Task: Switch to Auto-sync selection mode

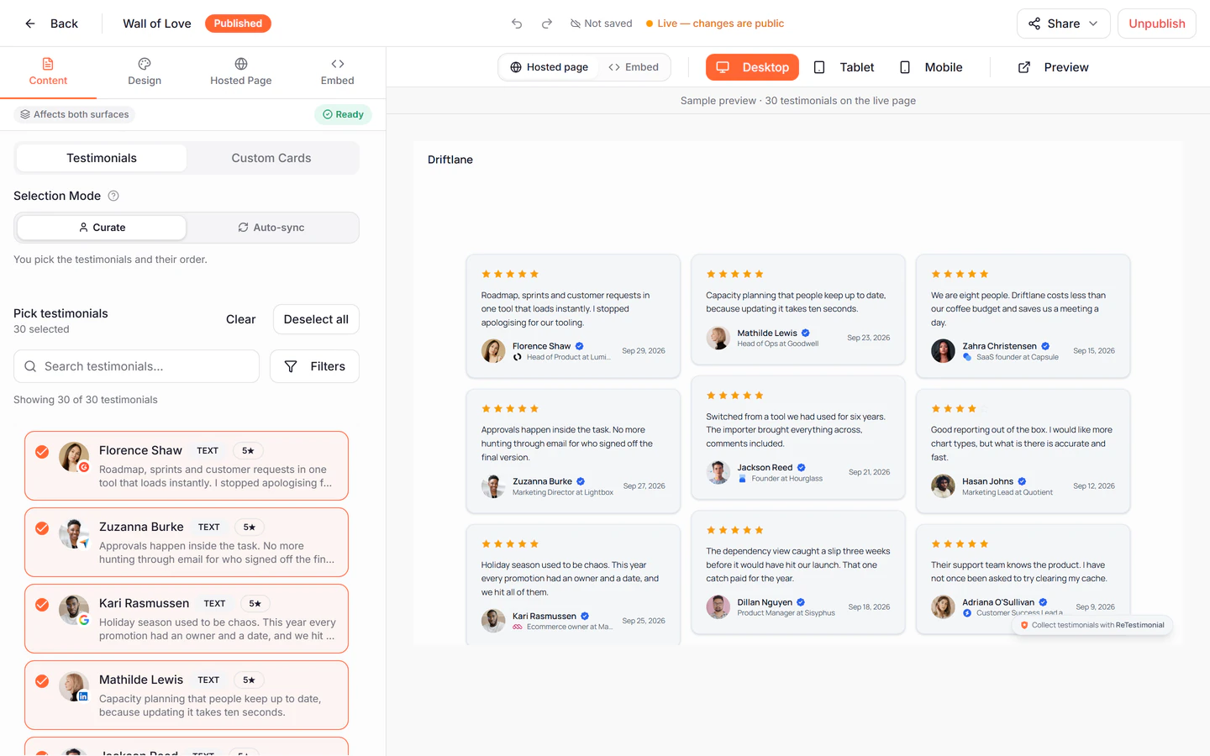Action: (x=271, y=228)
